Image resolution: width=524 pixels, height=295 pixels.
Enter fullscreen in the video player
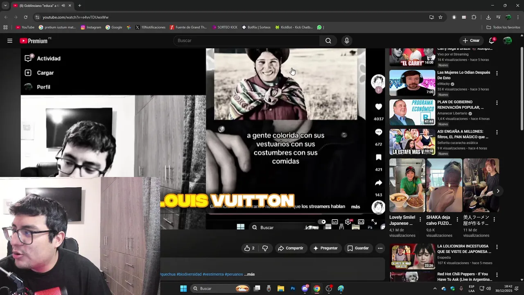[374, 222]
